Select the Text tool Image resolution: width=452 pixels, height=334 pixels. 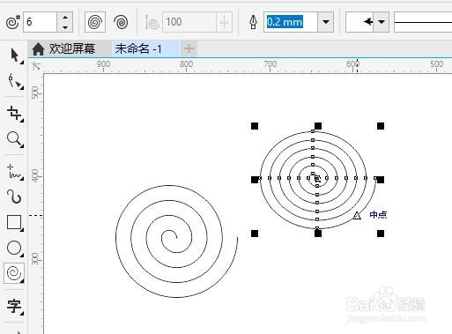tap(14, 306)
